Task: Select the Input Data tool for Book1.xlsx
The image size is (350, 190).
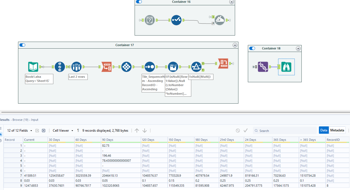Action: (x=33, y=67)
